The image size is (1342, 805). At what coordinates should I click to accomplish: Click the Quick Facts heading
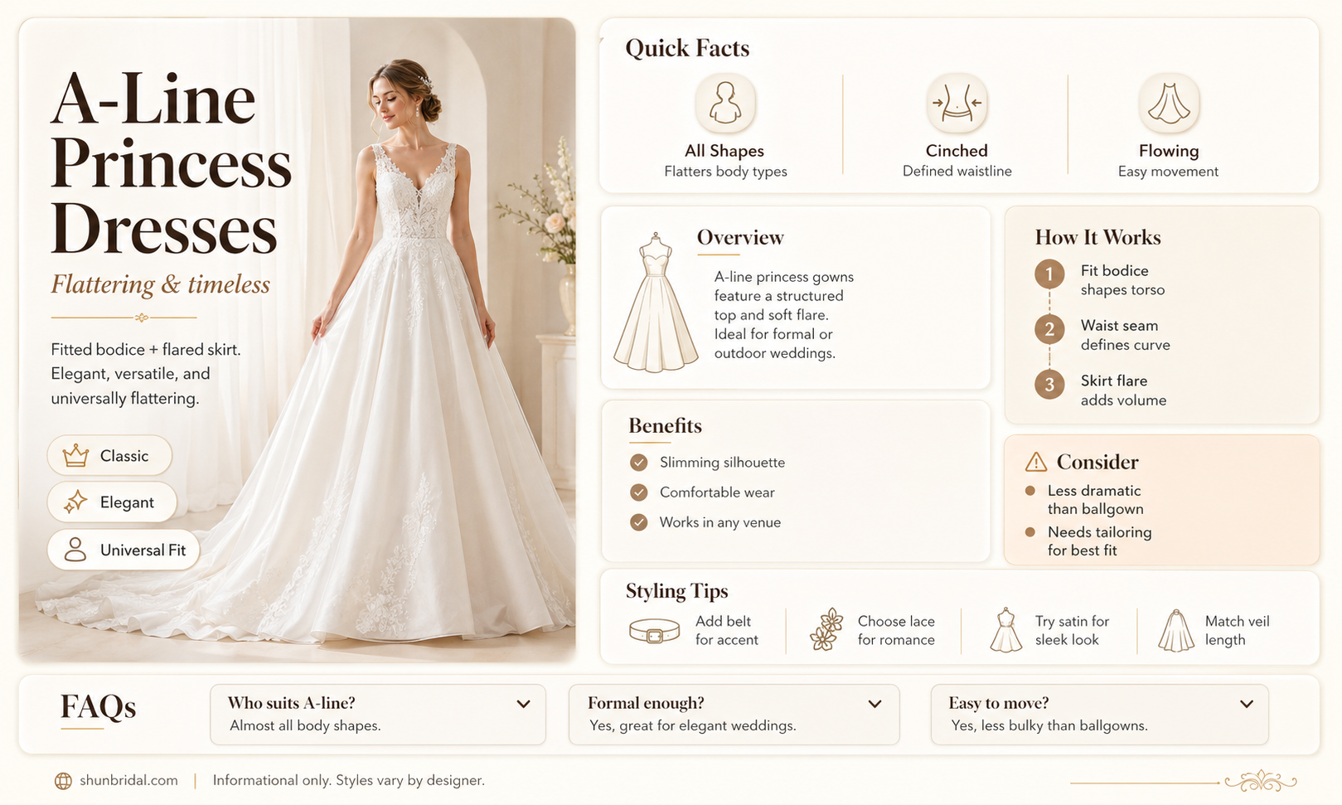(x=687, y=48)
